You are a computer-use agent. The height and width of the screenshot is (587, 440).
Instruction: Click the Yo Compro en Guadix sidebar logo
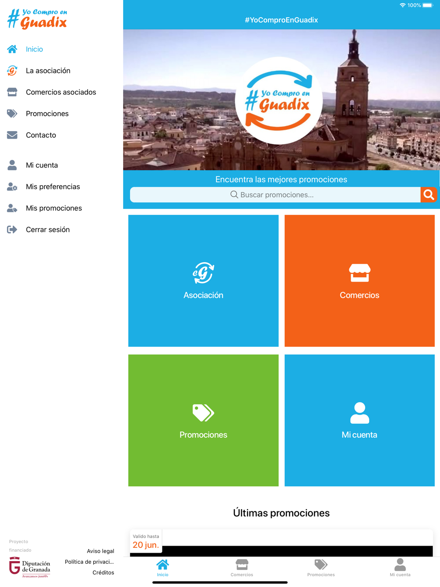(37, 19)
